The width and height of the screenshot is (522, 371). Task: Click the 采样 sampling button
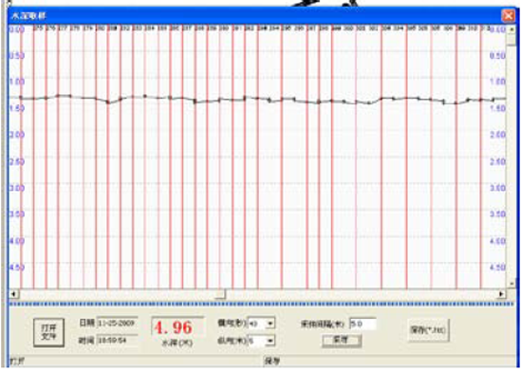click(x=342, y=341)
